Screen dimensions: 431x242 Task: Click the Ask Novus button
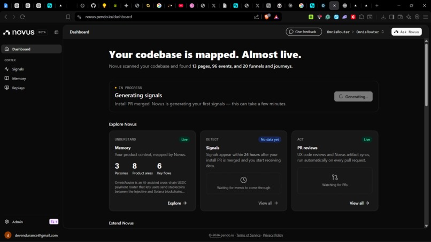[406, 32]
